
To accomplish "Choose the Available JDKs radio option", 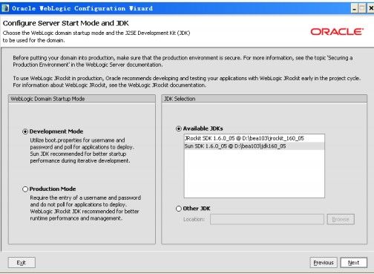I will point(179,128).
